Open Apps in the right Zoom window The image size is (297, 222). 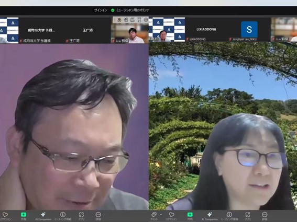coord(248,216)
